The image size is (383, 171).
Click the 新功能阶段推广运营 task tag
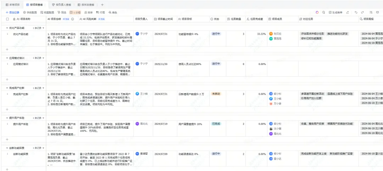[341, 154]
